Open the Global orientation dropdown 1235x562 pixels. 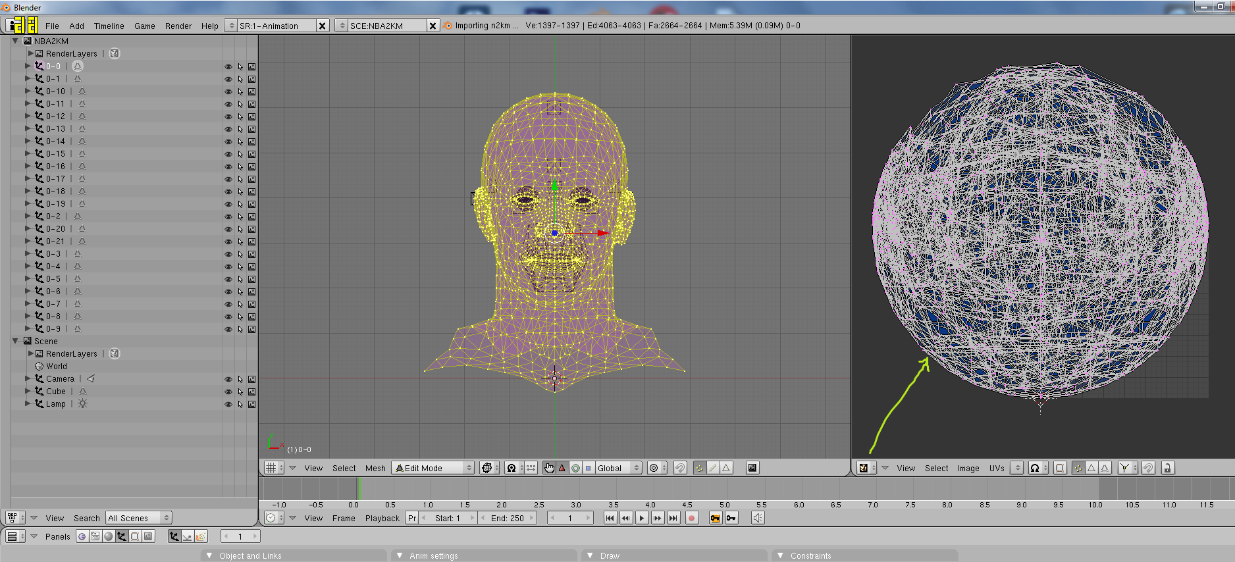click(x=618, y=468)
